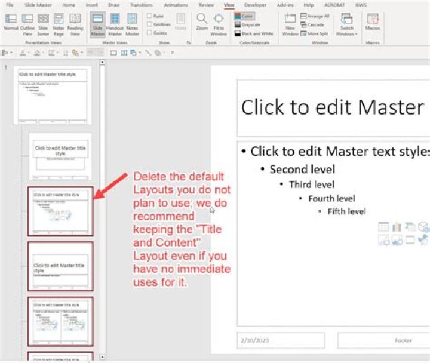Open the Help tab
430x363 pixels.
(309, 5)
